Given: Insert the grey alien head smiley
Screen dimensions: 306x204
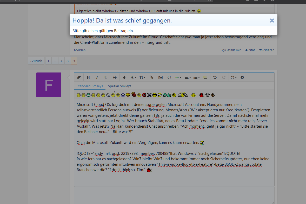Looking at the screenshot, I should coord(208,95).
